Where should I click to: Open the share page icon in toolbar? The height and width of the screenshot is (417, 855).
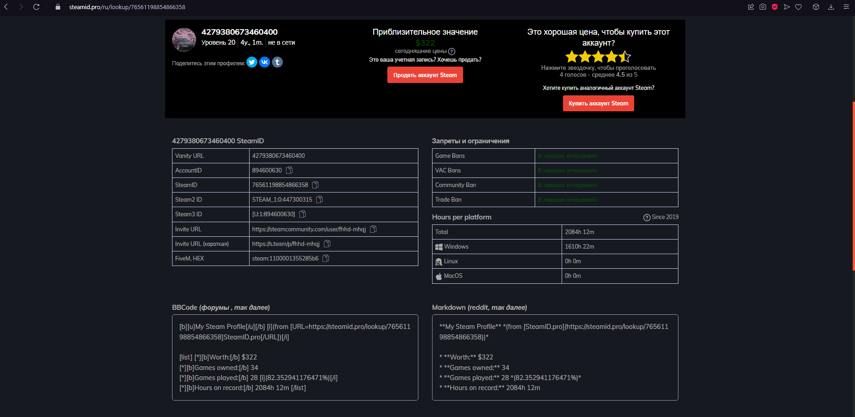coord(751,7)
